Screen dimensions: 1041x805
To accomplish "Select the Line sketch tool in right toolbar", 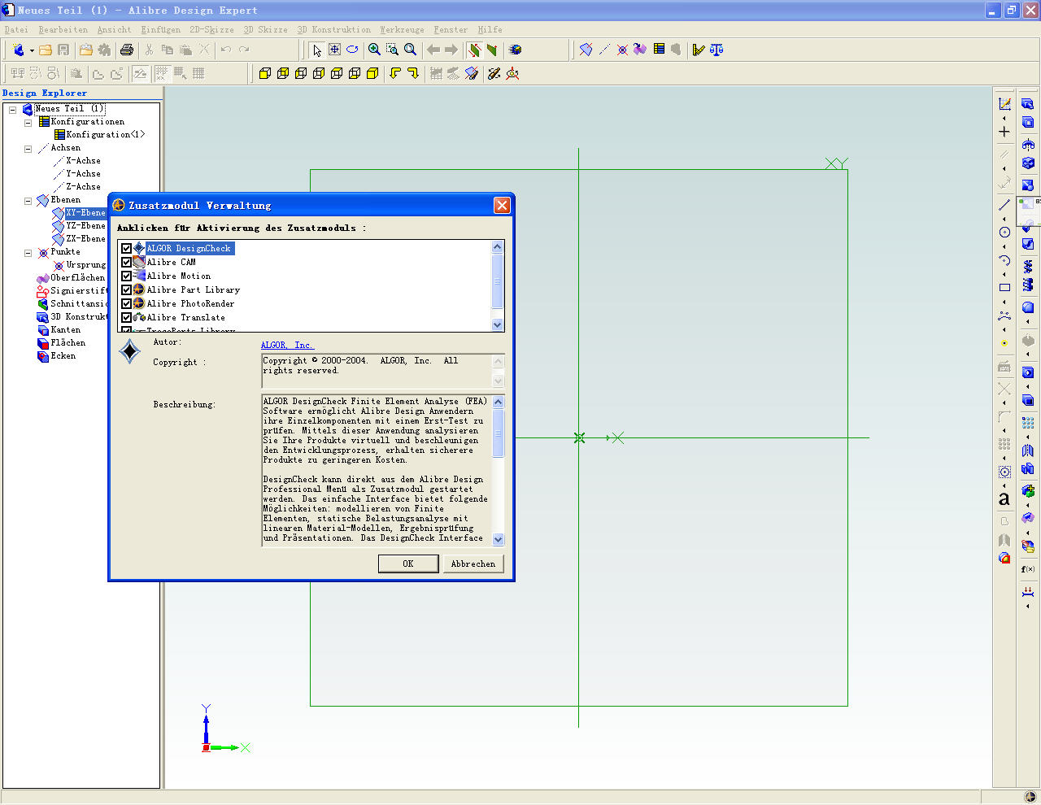I will [x=1004, y=205].
